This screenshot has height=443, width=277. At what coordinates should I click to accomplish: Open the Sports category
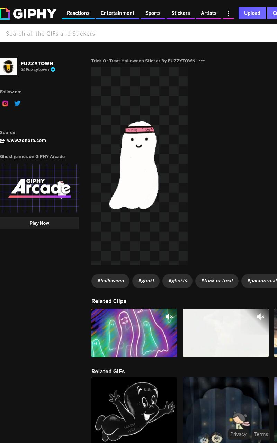point(153,13)
